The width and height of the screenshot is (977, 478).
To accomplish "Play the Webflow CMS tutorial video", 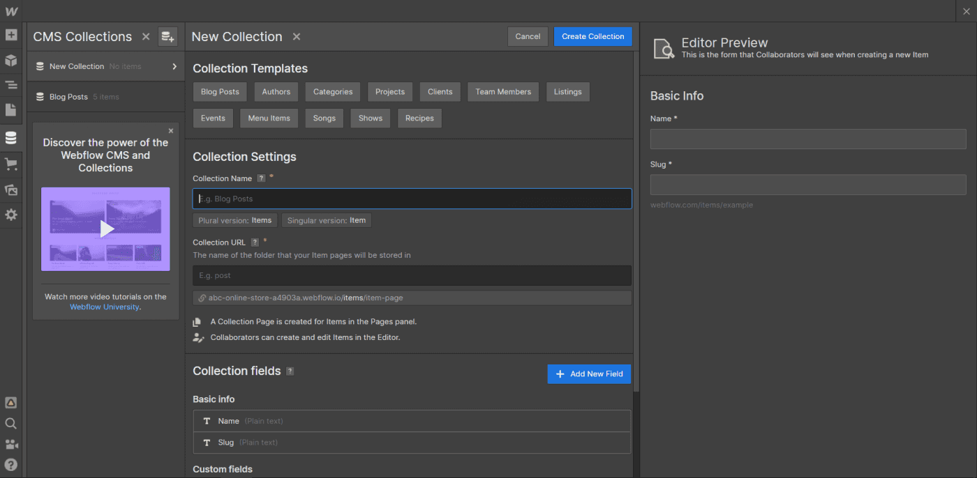I will point(105,229).
